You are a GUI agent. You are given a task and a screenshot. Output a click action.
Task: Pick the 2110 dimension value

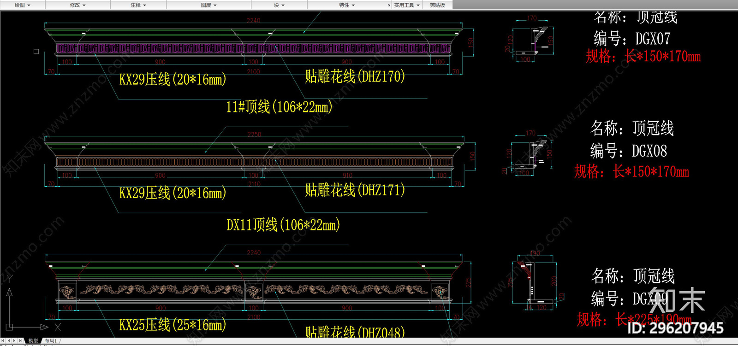point(254,184)
